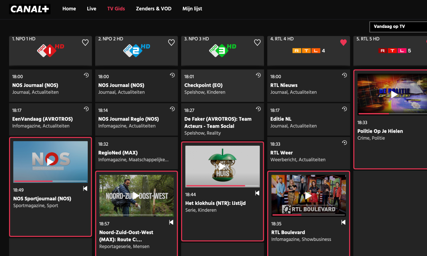Screen dimensions: 427x256
Task: Open the Live tab
Action: tap(91, 9)
